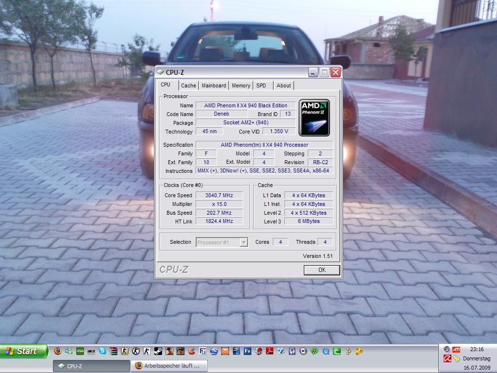497x373 pixels.
Task: Launch QuickTime Player from quick launch
Action: point(325,351)
